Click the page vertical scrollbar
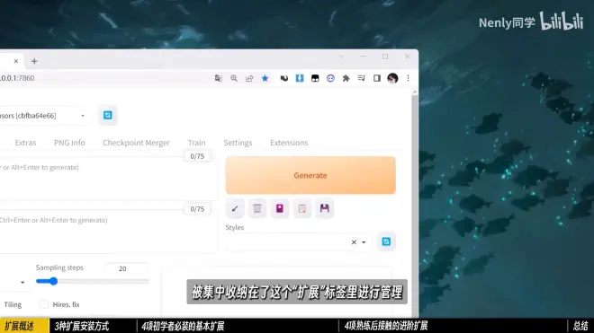 [x=415, y=204]
